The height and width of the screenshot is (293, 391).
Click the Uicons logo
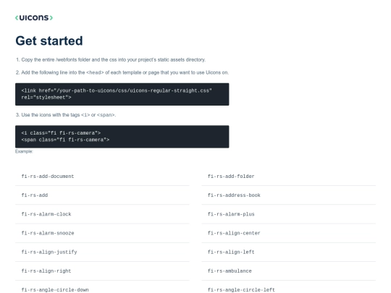tap(34, 17)
